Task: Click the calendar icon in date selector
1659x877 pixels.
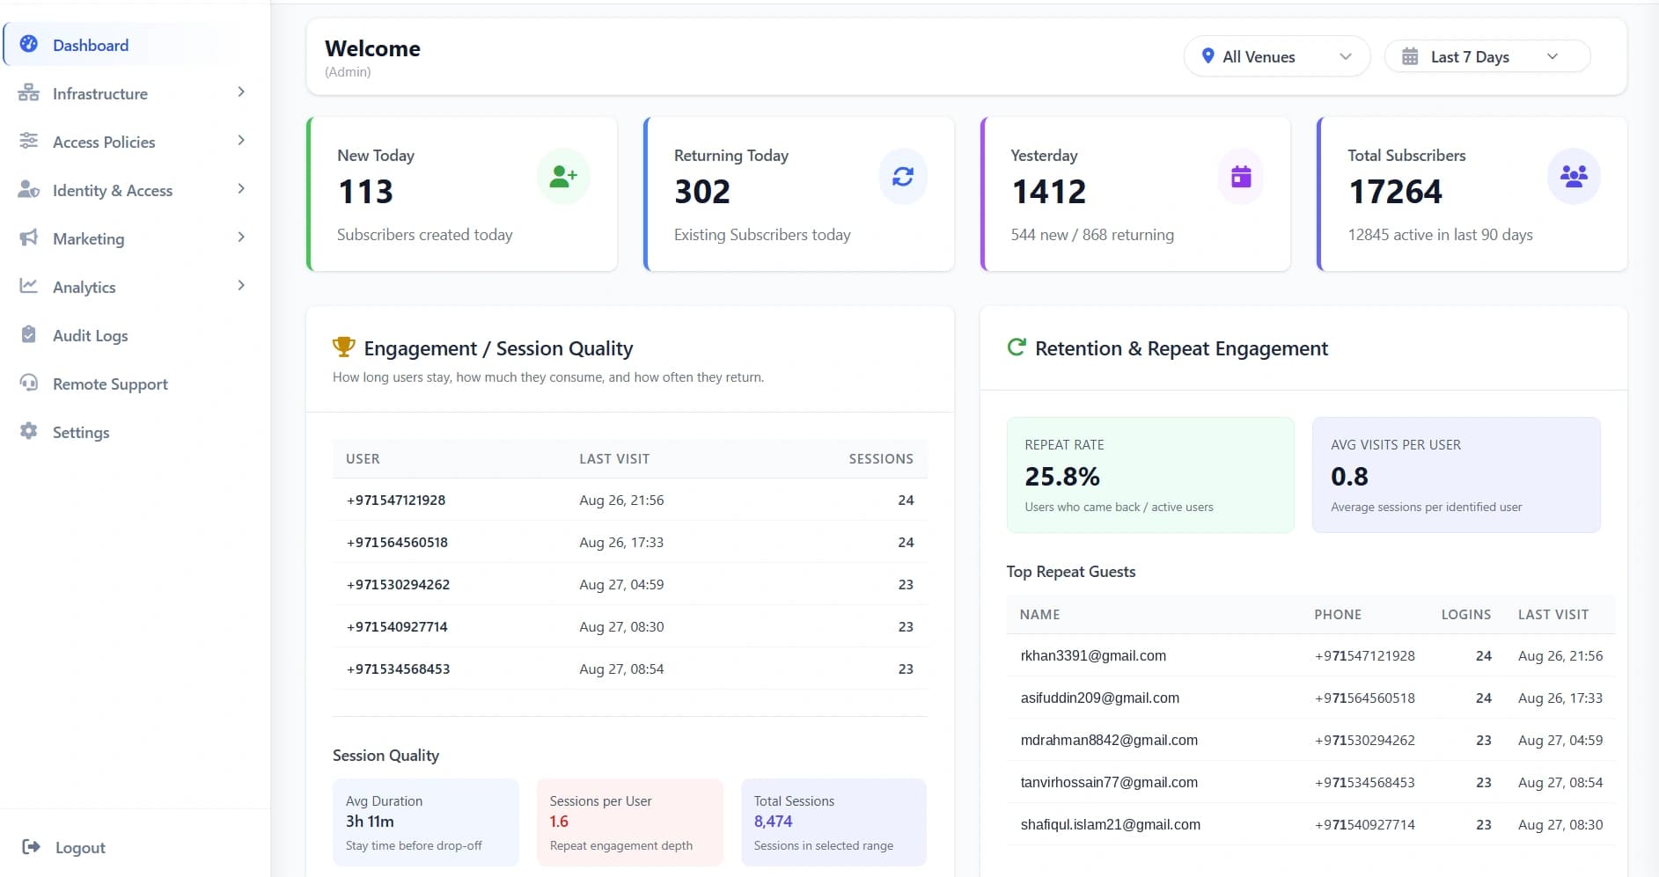Action: click(1410, 56)
